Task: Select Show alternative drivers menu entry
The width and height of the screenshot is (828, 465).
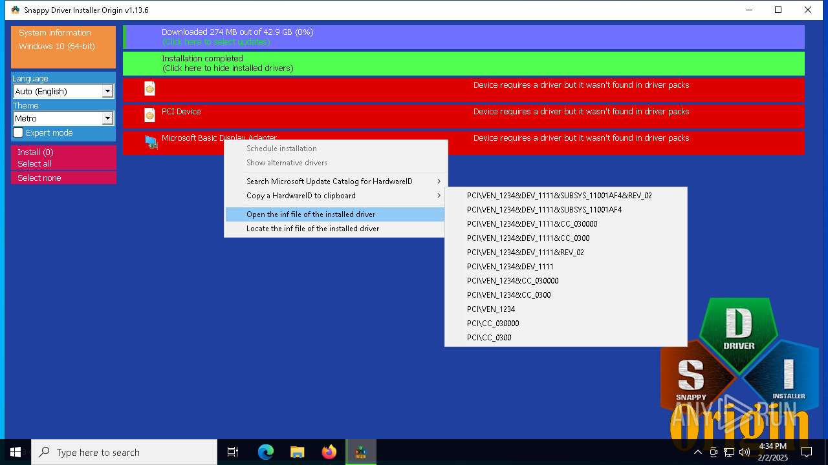Action: 335,163
